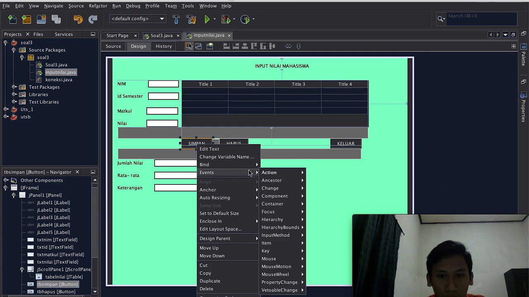Click the Profile Project toolbar icon

click(245, 19)
